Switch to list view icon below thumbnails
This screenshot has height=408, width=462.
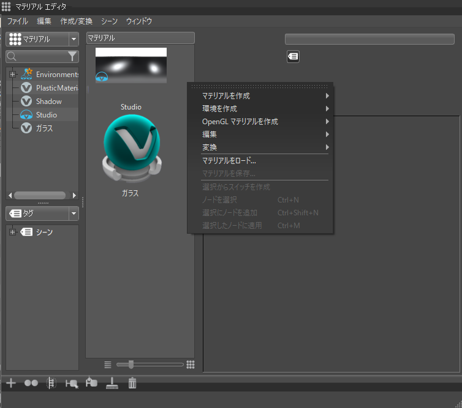(x=108, y=365)
